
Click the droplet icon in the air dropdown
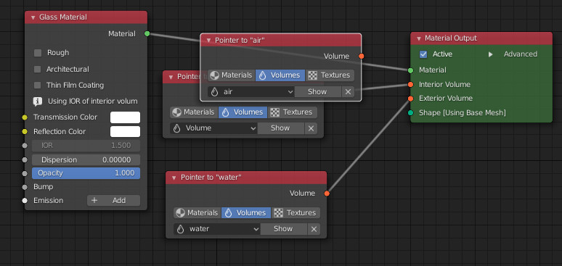[x=214, y=92]
